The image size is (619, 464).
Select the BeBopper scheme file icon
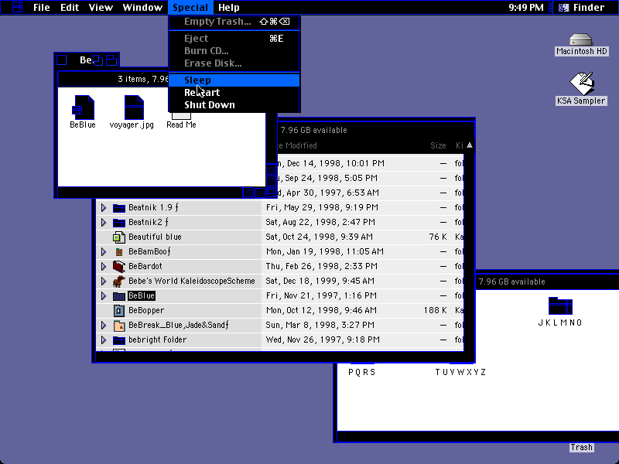tap(119, 311)
